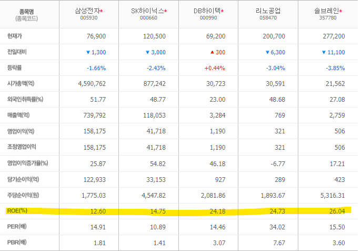Select the 영업이익증가율(%) row label

[27, 163]
